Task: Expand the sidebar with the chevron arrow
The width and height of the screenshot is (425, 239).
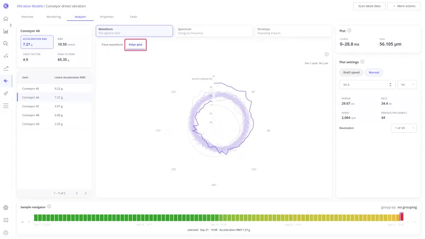Action: [11, 25]
